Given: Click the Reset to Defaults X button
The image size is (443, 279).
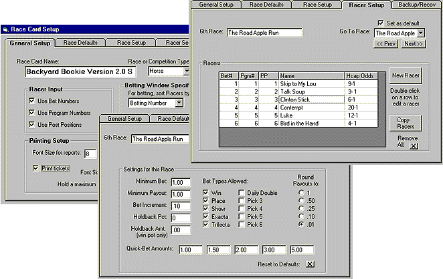Looking at the screenshot, I should (310, 264).
